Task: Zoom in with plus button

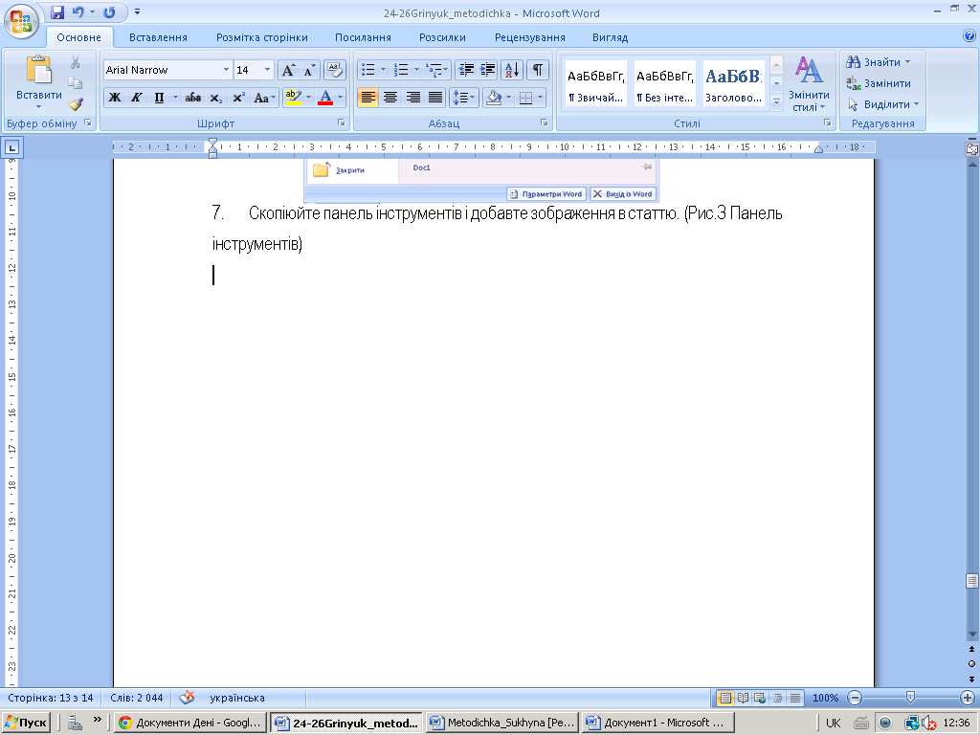Action: [x=968, y=698]
